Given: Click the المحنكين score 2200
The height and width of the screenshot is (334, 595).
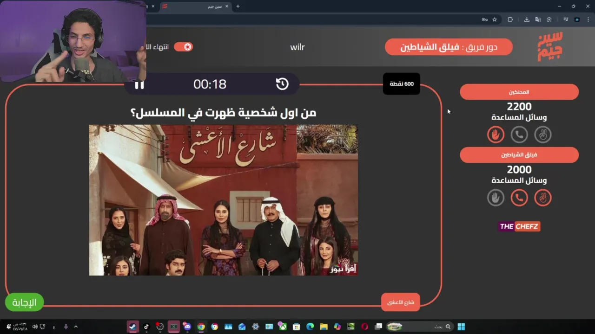Looking at the screenshot, I should 519,107.
